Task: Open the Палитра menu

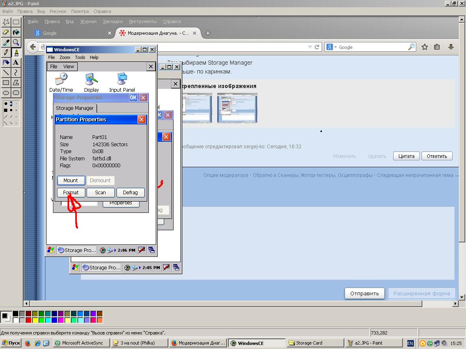Action: [x=80, y=11]
